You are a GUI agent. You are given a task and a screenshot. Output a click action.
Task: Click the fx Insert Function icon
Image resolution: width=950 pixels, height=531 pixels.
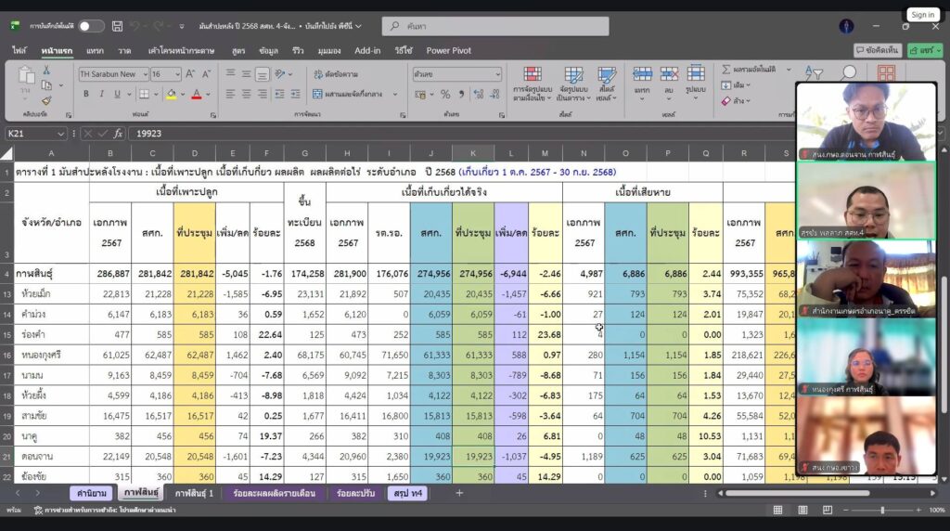[118, 134]
